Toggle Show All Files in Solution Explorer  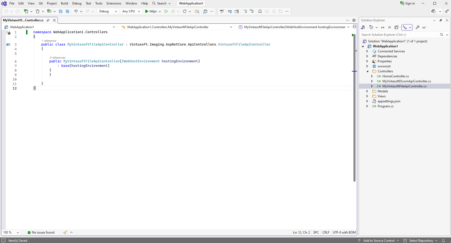point(396,27)
